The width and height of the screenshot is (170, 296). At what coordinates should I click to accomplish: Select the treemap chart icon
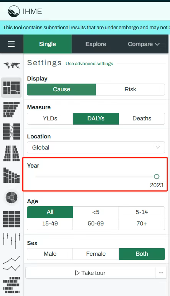click(12, 88)
